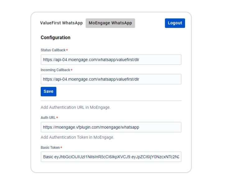Click the red asterisk beside Status Callback

tap(67, 50)
